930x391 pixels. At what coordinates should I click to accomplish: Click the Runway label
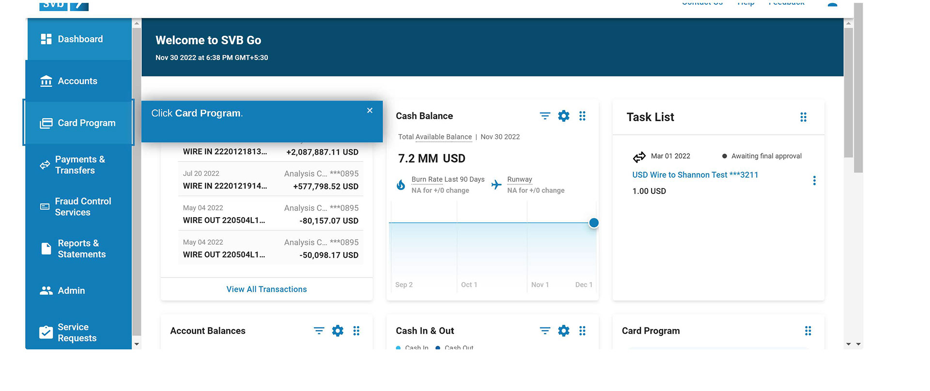[x=520, y=179]
